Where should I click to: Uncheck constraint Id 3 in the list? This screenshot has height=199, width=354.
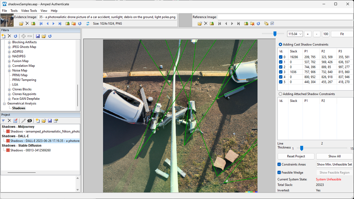pos(281,72)
